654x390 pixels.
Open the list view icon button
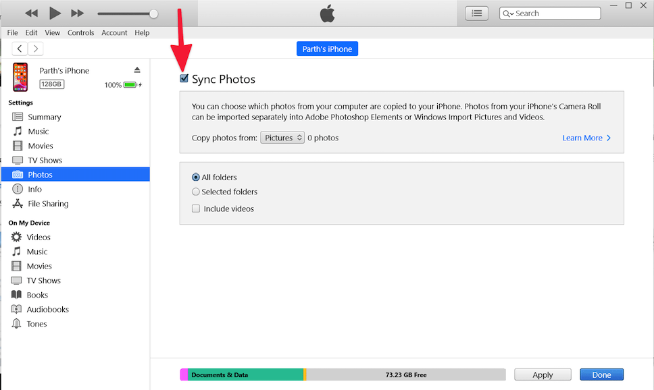477,13
